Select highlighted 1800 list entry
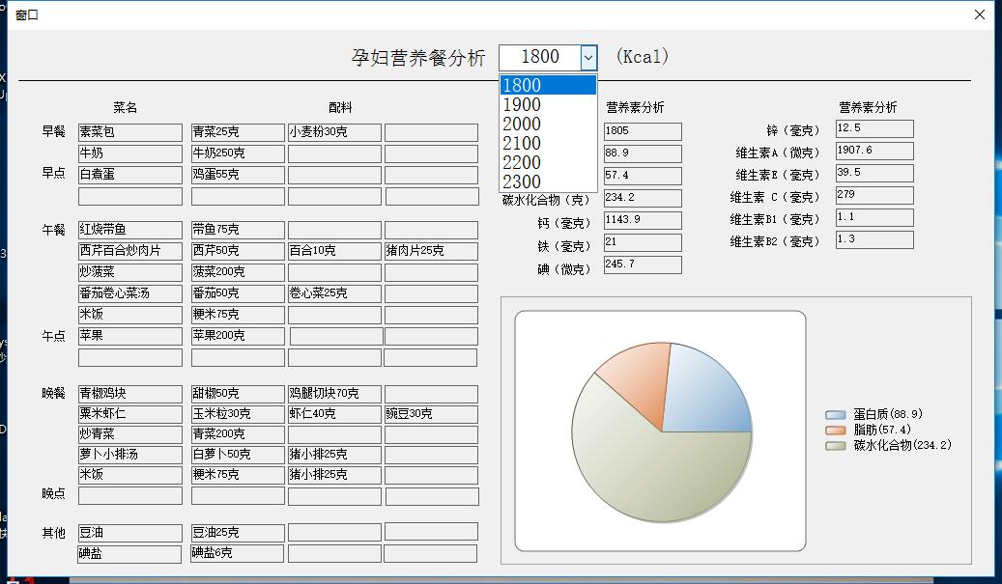The width and height of the screenshot is (1002, 584). pos(548,85)
